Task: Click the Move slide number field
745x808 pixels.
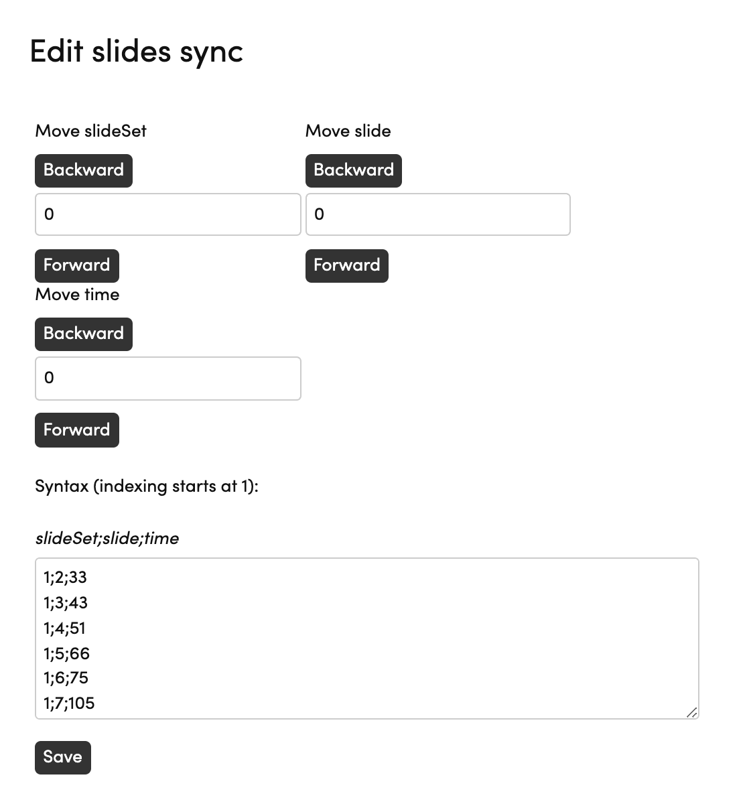Action: tap(438, 214)
